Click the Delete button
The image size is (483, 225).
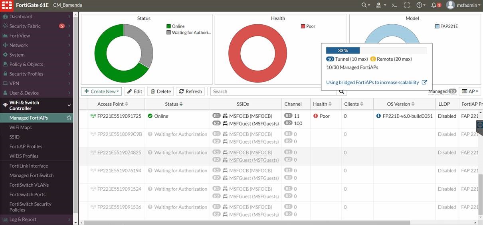160,91
